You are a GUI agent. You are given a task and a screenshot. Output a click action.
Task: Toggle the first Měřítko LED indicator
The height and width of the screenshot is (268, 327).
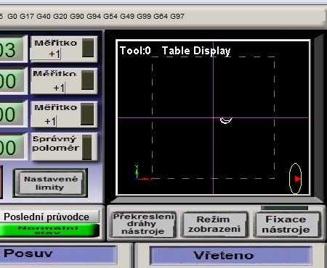88,48
